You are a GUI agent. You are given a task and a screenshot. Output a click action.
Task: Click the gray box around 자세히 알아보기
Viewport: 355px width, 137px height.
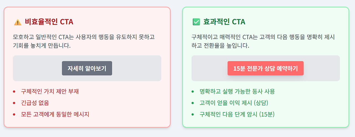pos(33,68)
